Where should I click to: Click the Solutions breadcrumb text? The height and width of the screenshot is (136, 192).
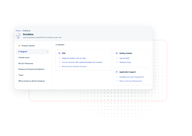(x=27, y=31)
